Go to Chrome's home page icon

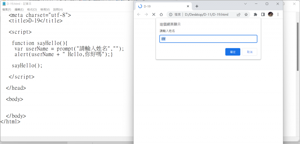[161, 15]
